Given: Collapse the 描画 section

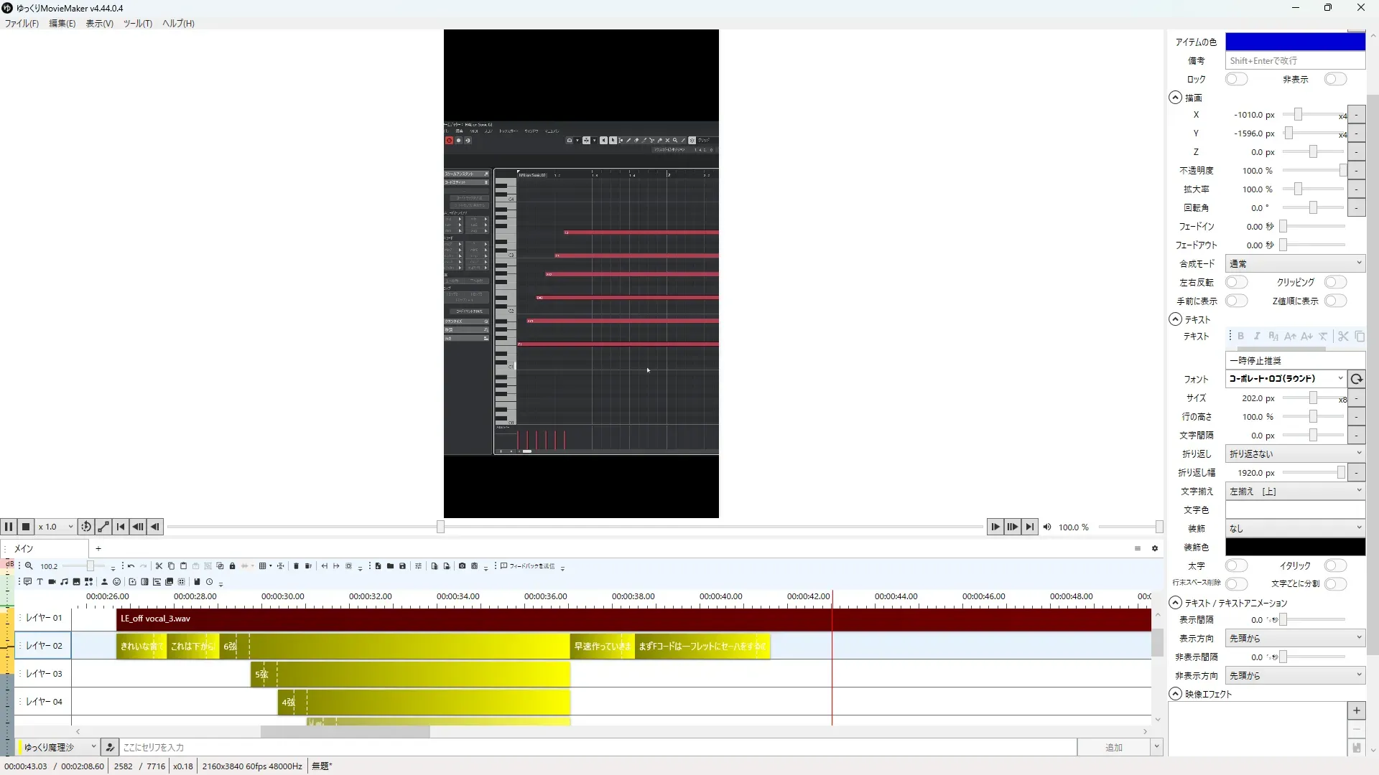Looking at the screenshot, I should (x=1175, y=98).
